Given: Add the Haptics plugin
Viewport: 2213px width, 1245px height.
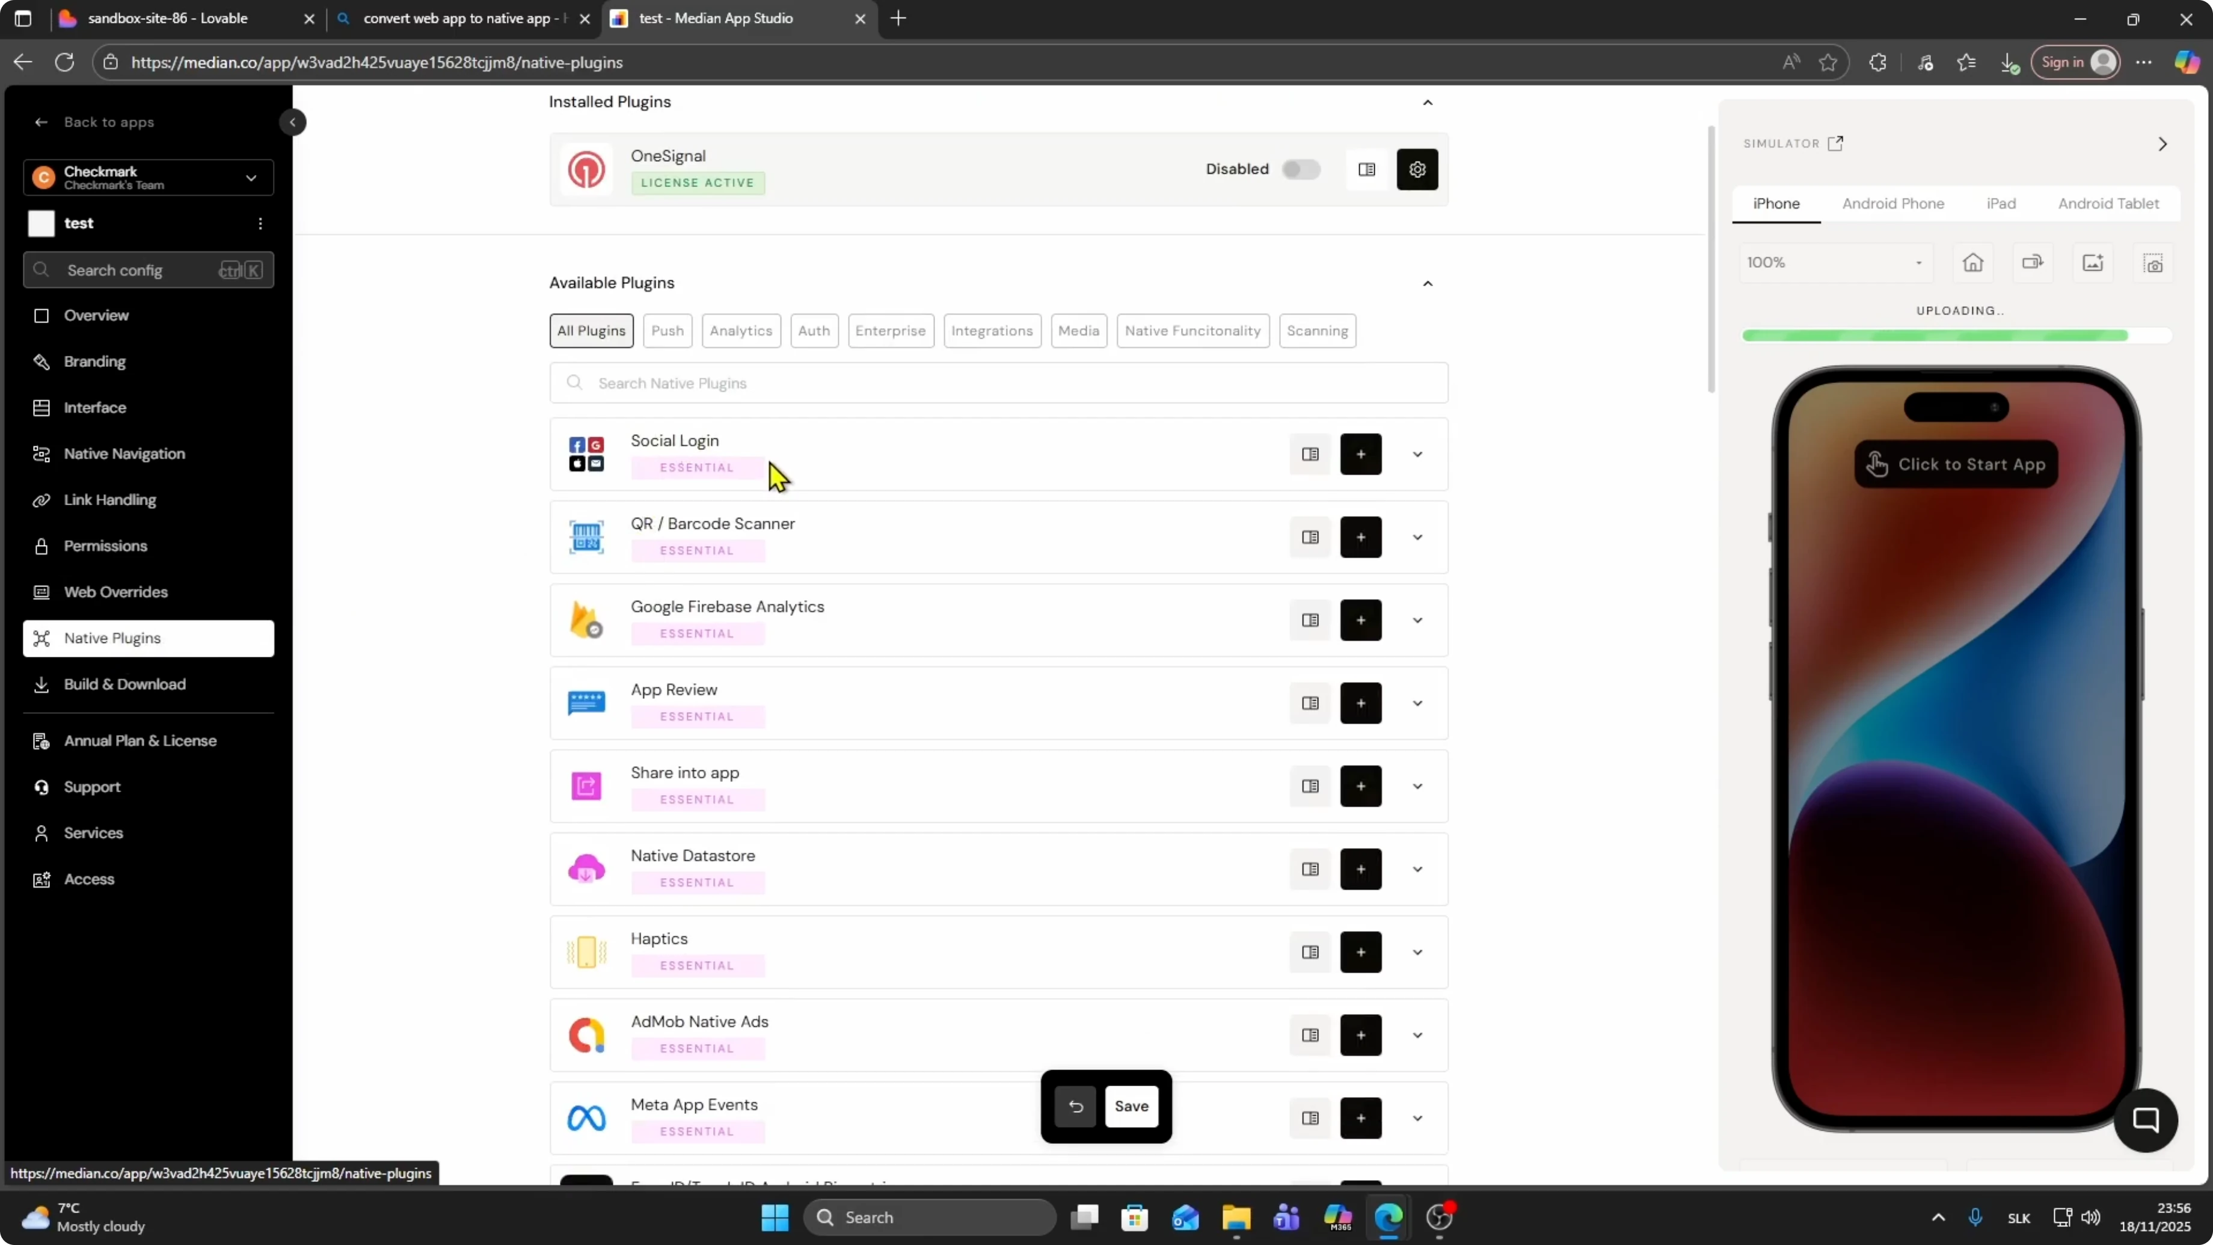Looking at the screenshot, I should point(1361,952).
